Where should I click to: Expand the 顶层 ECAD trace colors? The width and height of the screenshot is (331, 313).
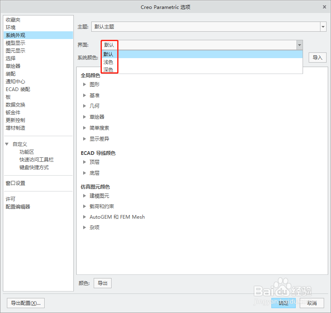coord(84,162)
